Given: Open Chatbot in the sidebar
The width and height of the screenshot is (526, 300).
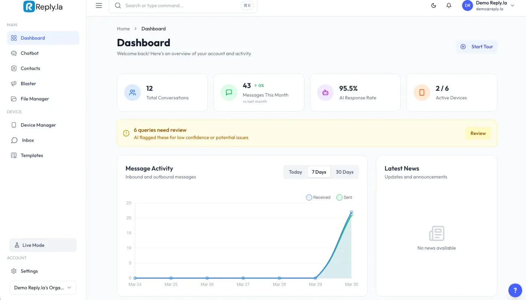Looking at the screenshot, I should [x=43, y=53].
